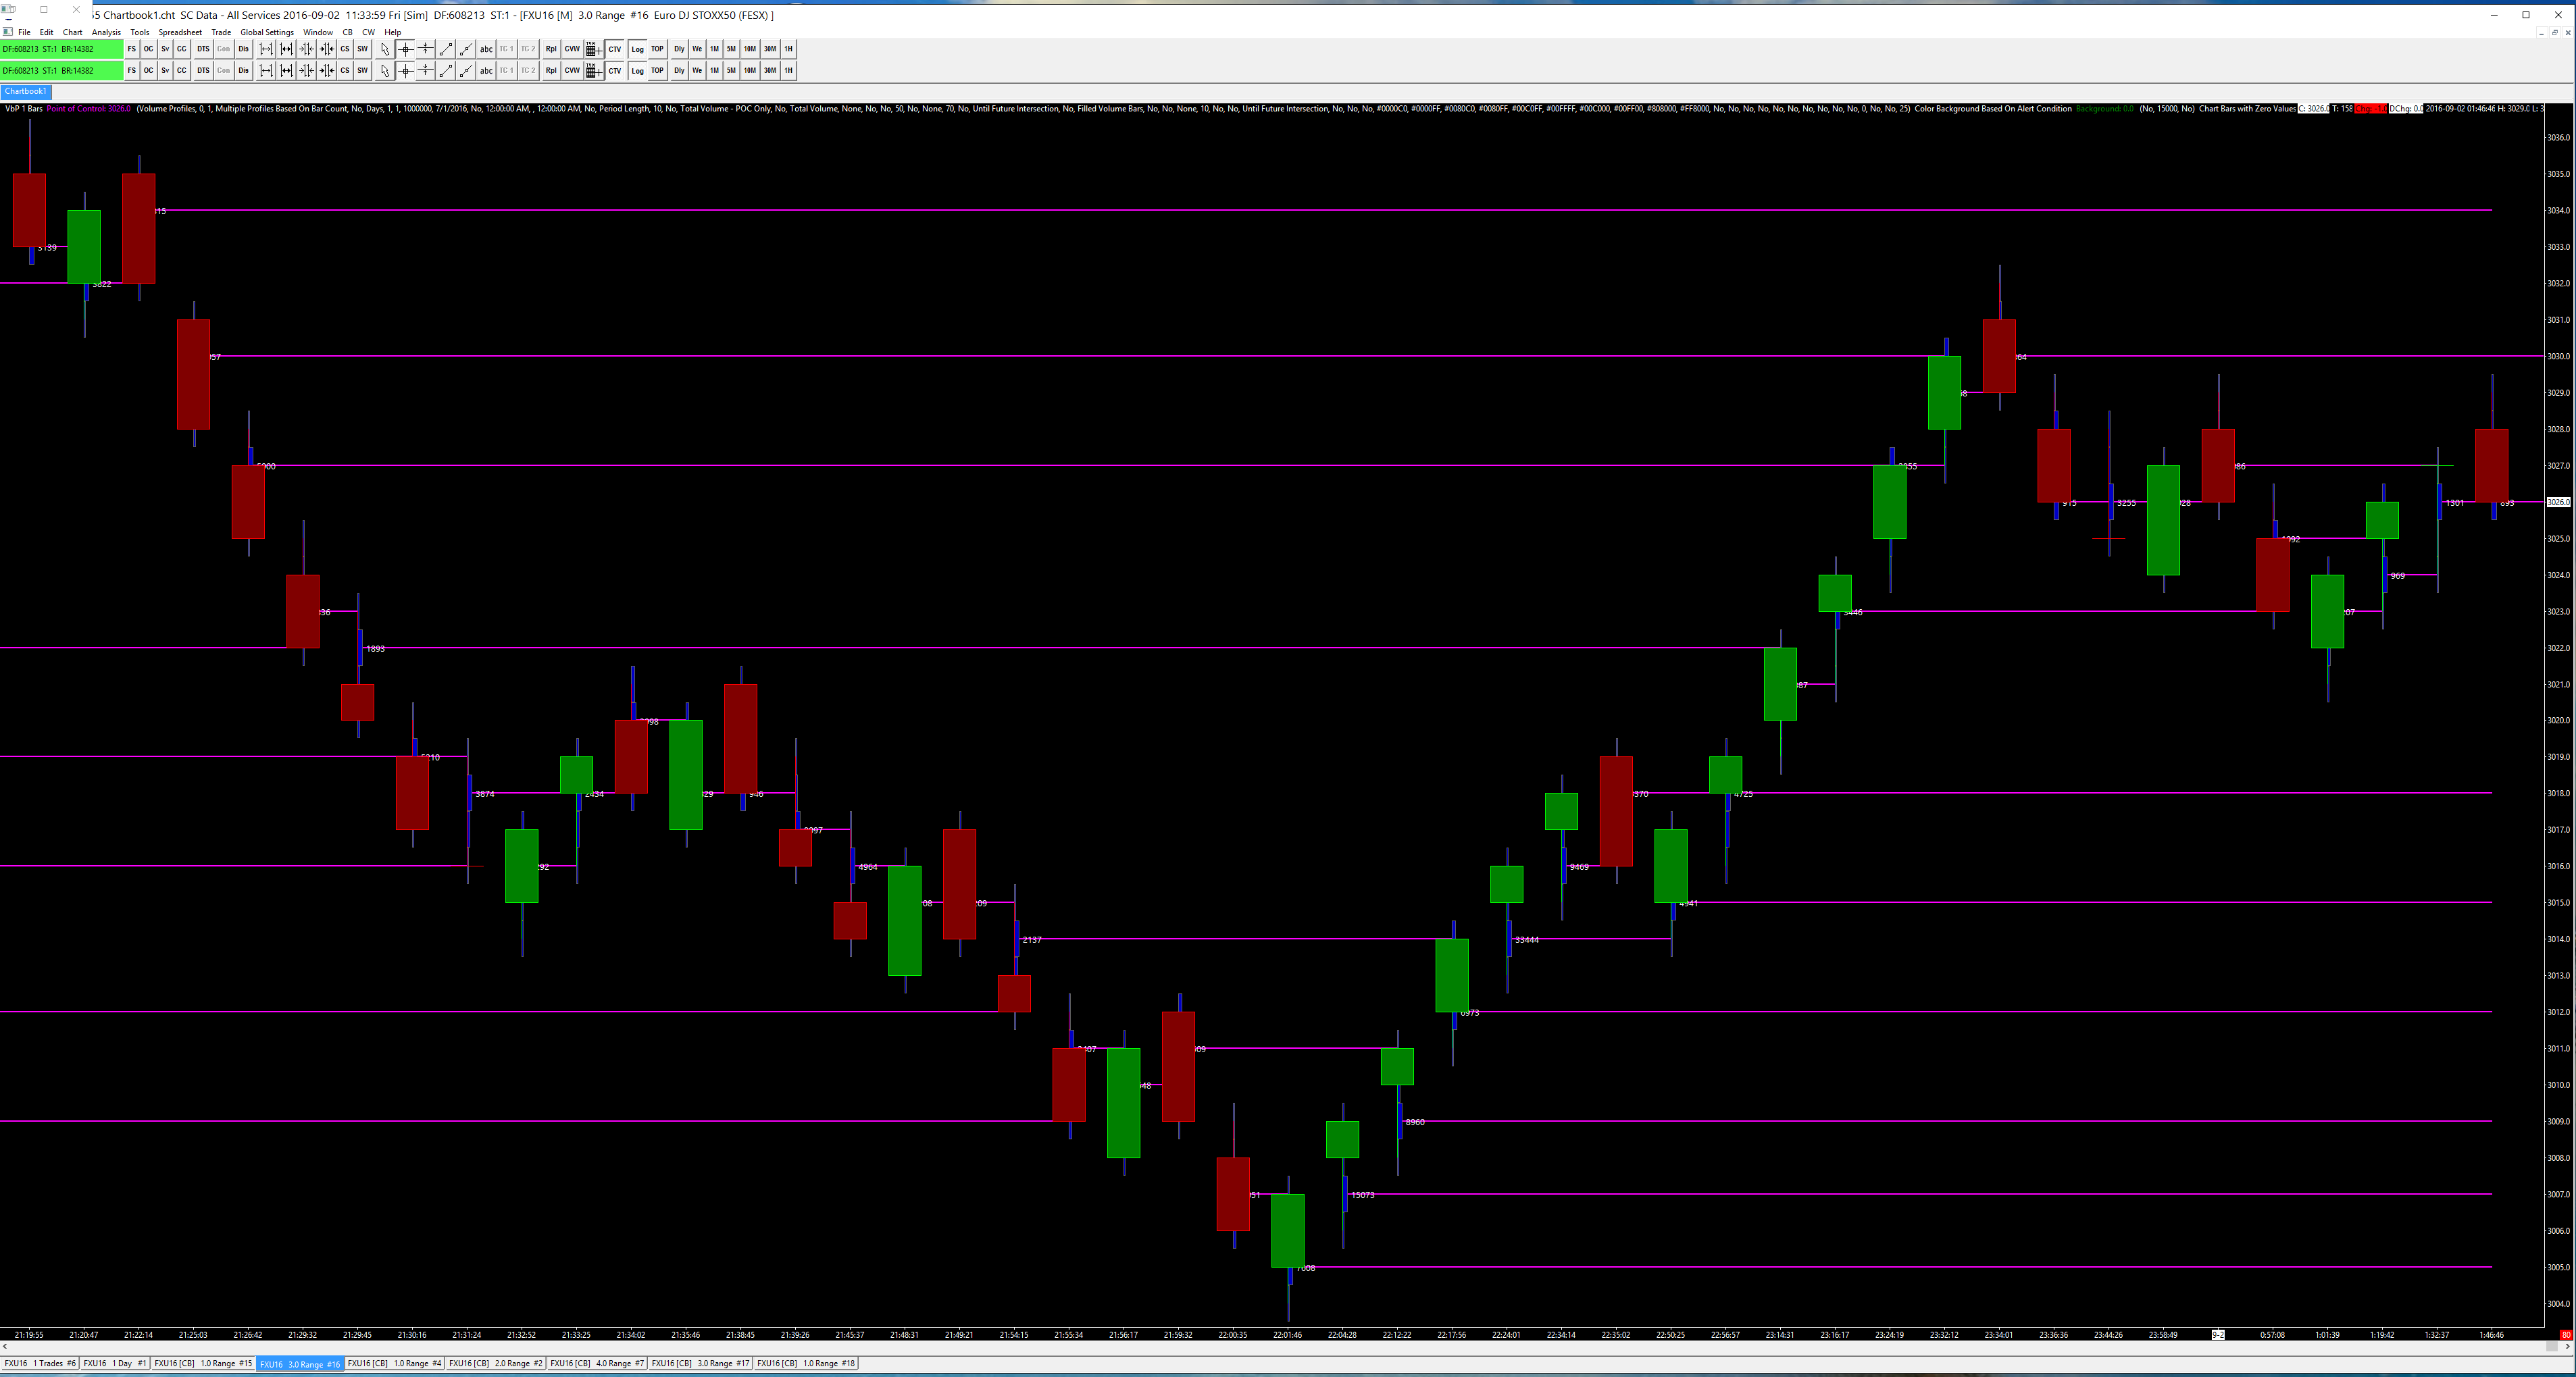Open the Global Settings menu
Viewport: 2576px width, 1377px height.
pos(267,32)
